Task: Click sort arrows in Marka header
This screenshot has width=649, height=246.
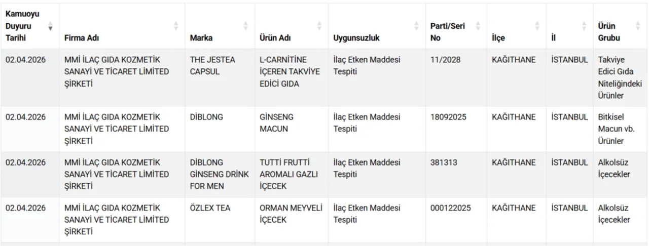Action: pos(245,26)
